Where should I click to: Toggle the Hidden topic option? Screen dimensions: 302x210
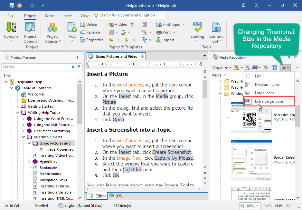(118, 25)
